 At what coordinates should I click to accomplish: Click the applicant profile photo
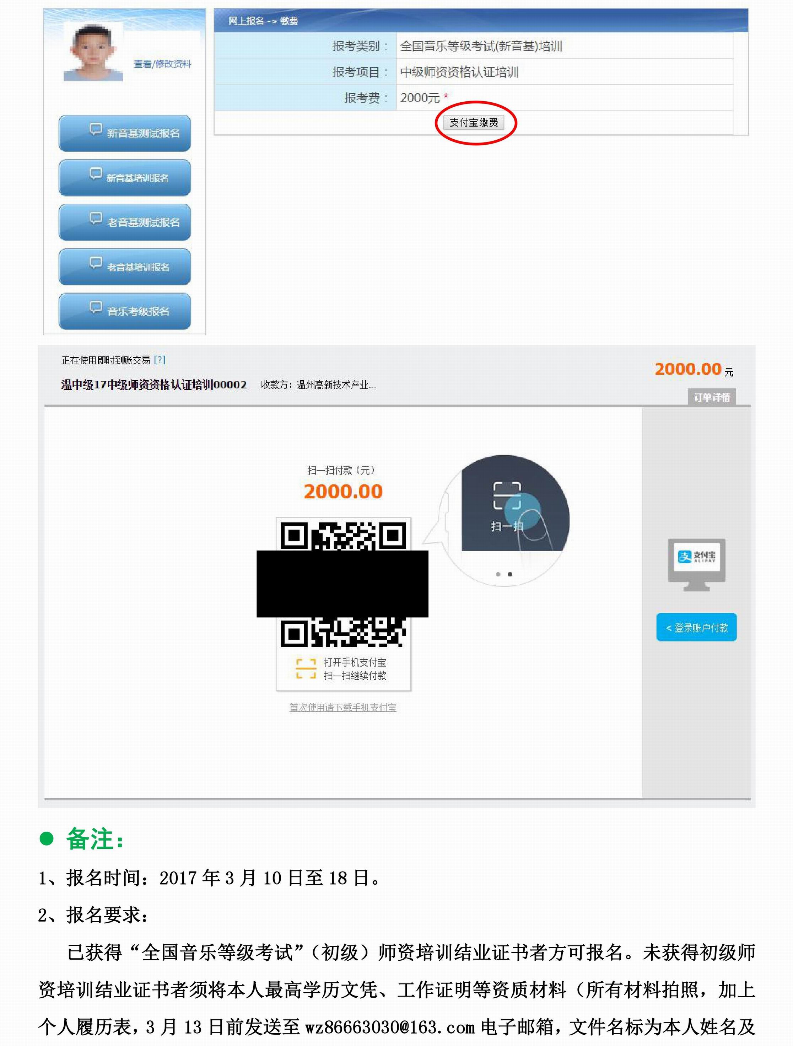pyautogui.click(x=93, y=52)
